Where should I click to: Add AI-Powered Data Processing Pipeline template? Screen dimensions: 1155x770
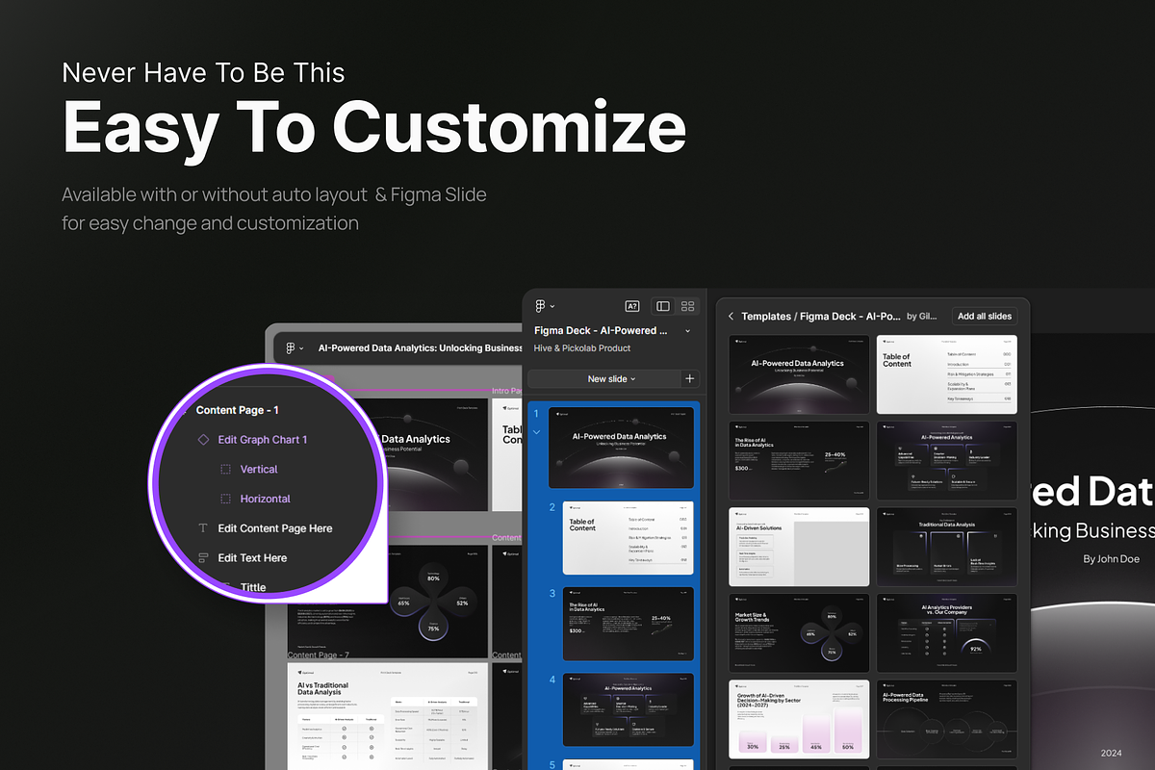pos(947,719)
